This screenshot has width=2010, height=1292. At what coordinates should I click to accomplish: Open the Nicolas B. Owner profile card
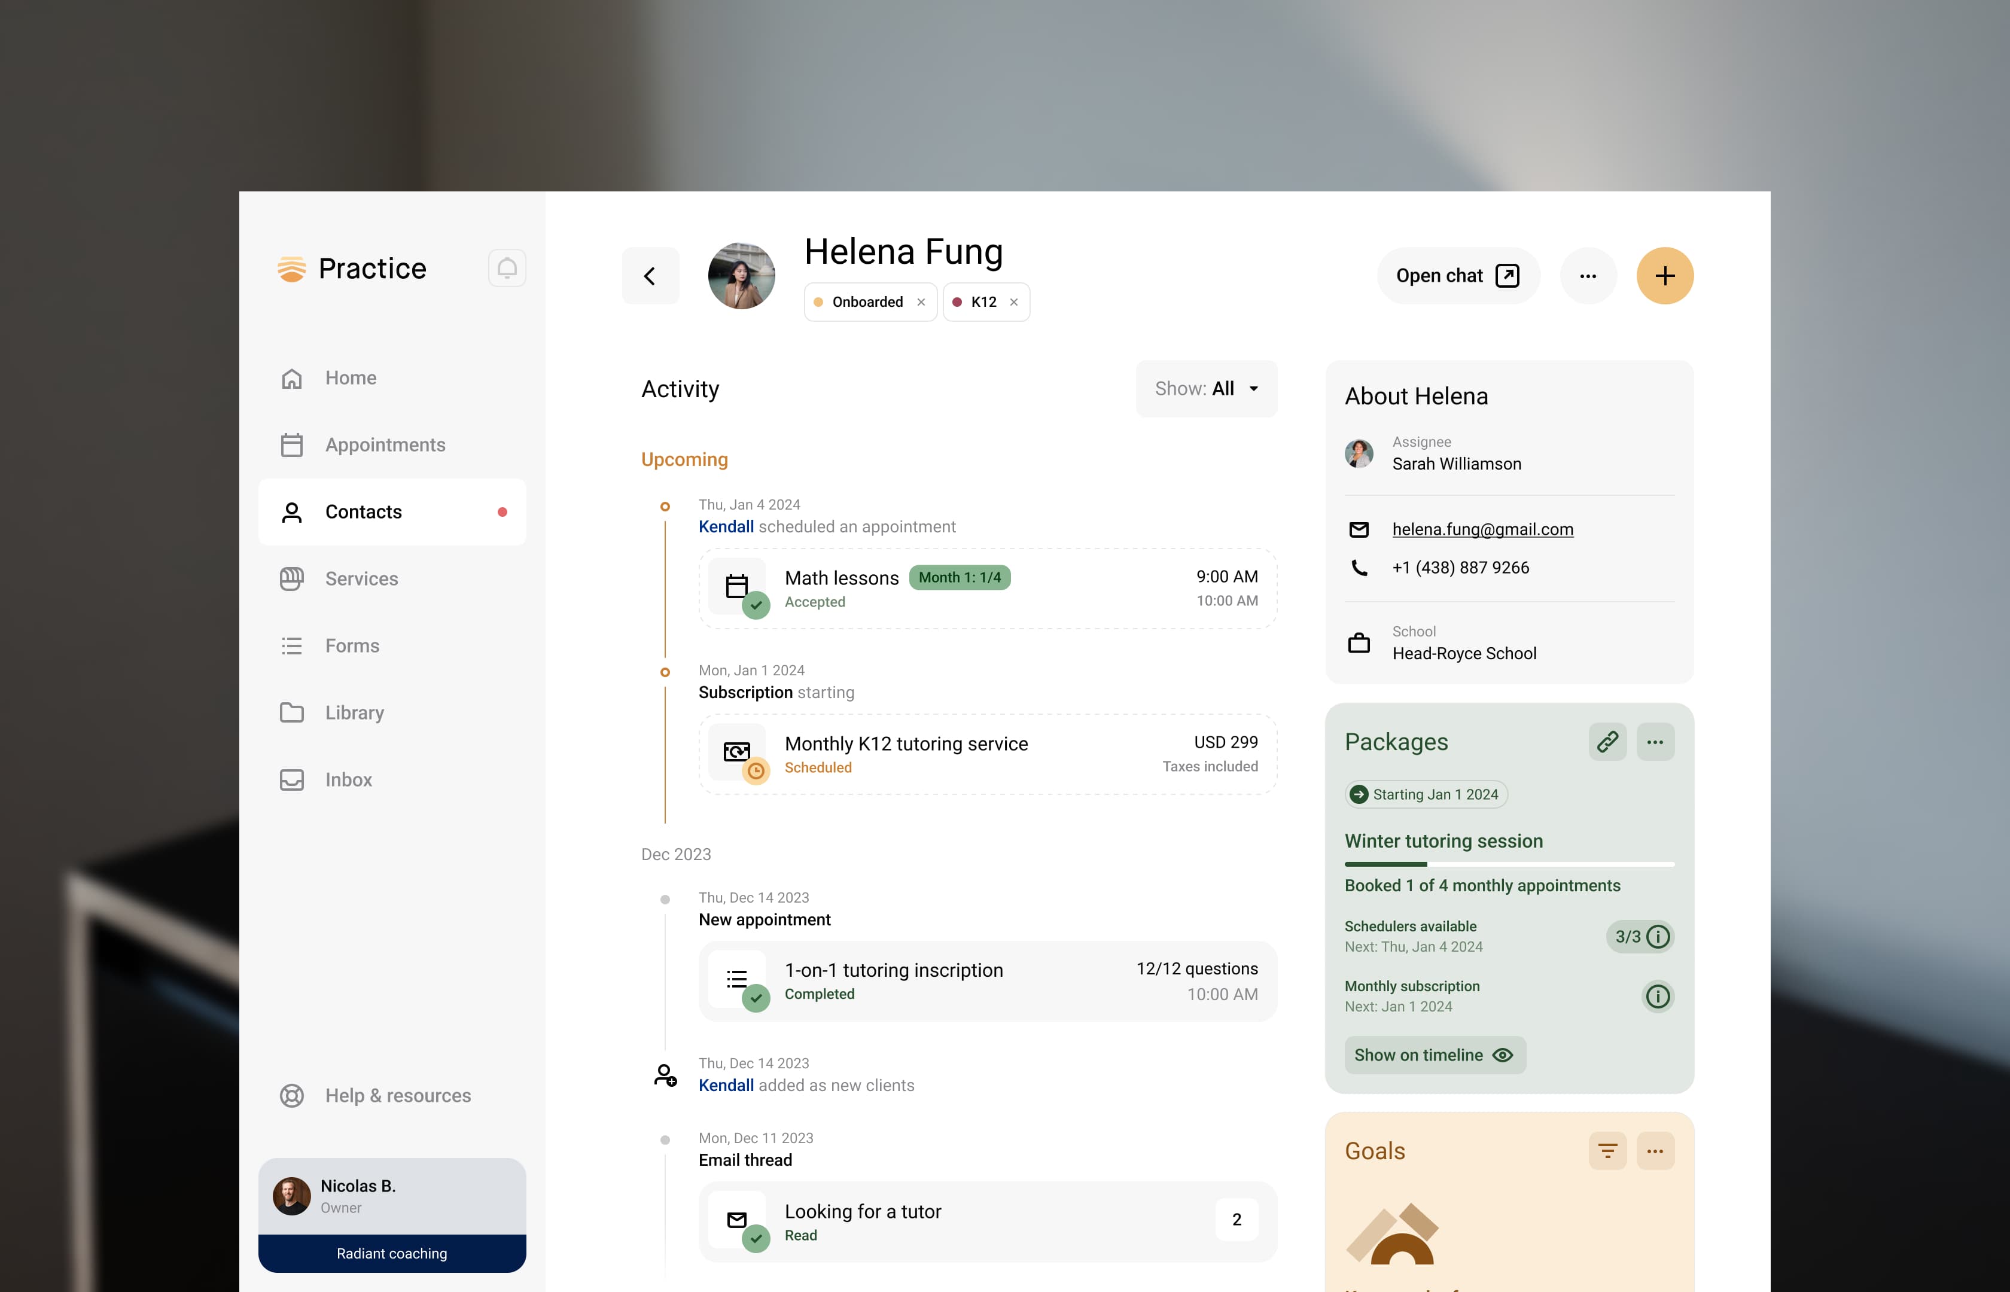392,1196
